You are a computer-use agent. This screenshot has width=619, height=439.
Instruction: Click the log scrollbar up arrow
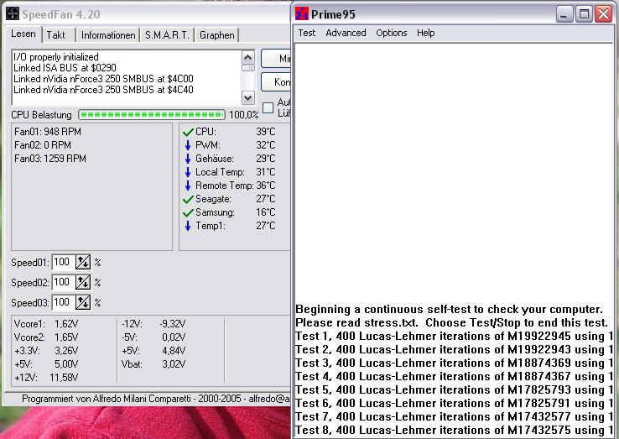point(248,58)
